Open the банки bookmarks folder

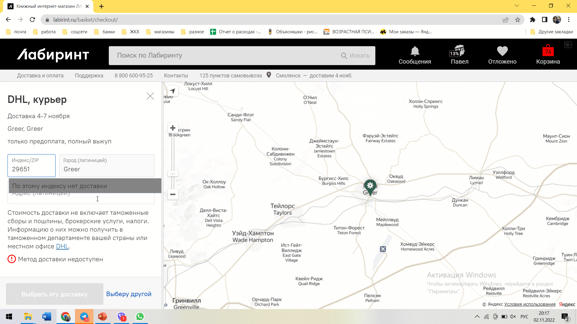click(105, 32)
